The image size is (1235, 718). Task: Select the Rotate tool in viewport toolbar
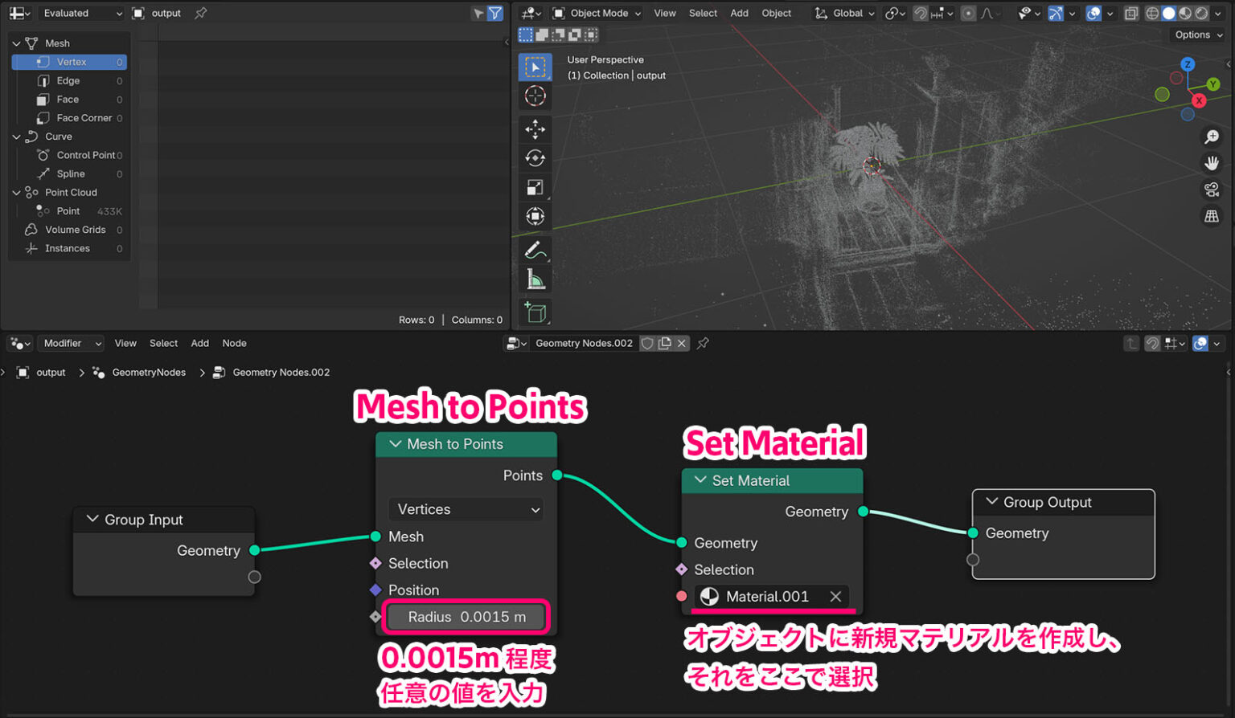pos(535,157)
